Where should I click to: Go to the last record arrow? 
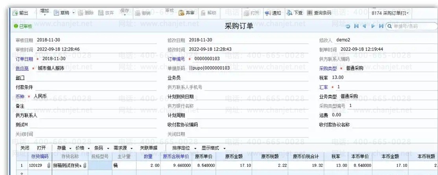pyautogui.click(x=381, y=26)
